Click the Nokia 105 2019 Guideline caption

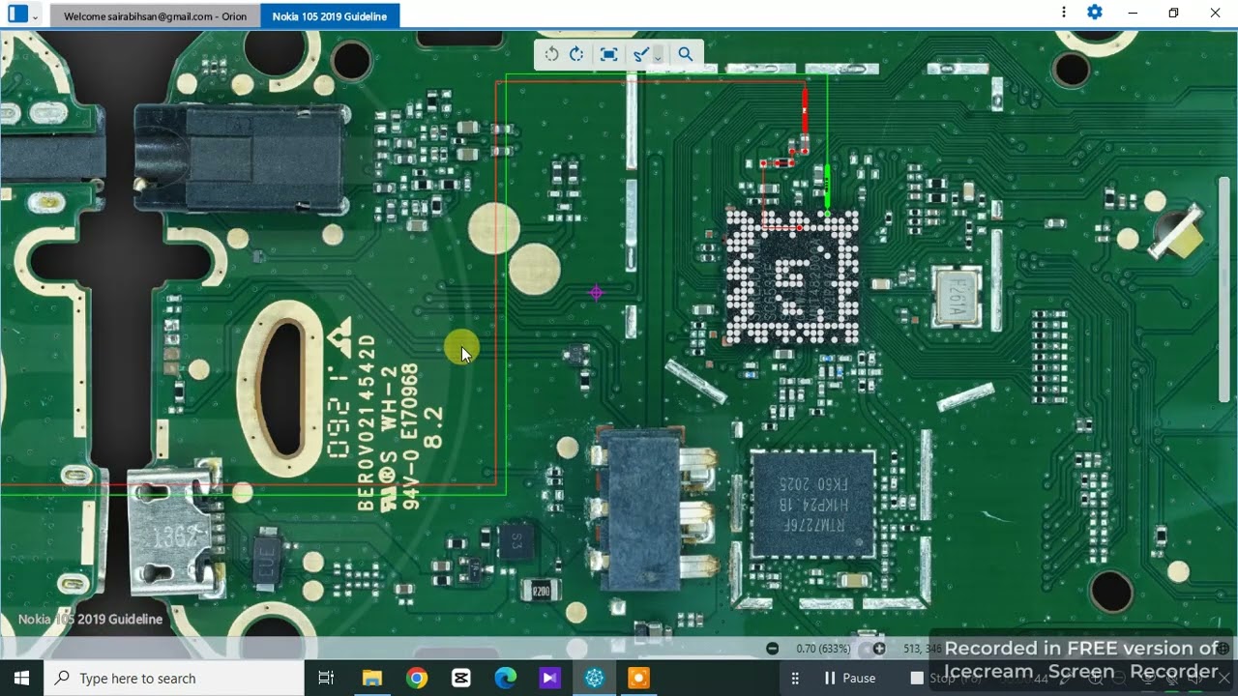90,619
